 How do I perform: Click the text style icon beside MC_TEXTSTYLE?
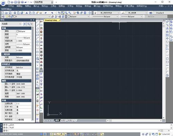pyautogui.click(x=95, y=13)
